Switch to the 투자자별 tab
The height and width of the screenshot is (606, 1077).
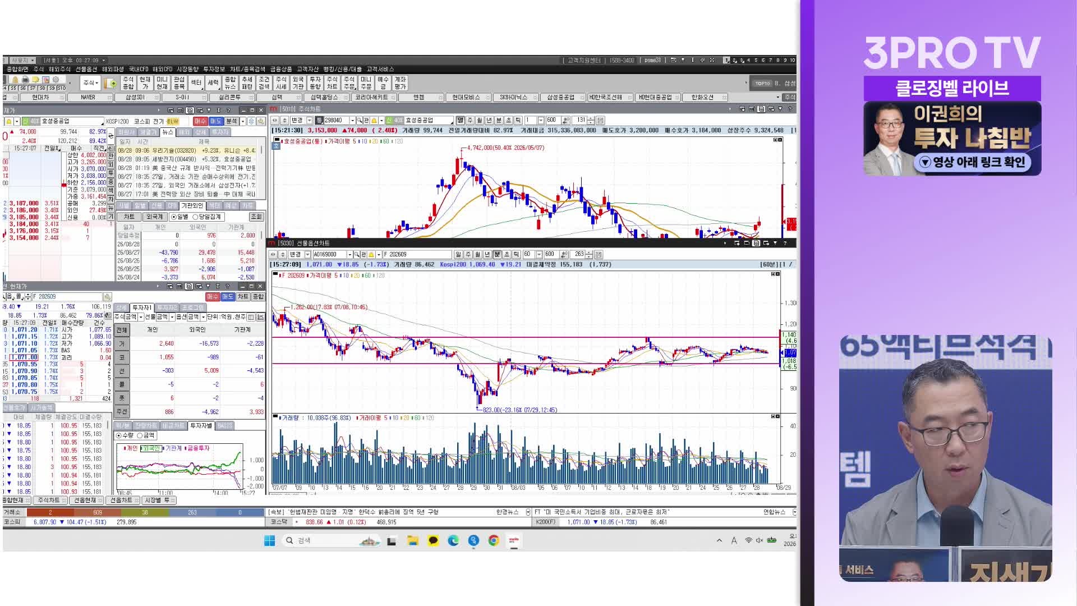pyautogui.click(x=201, y=425)
